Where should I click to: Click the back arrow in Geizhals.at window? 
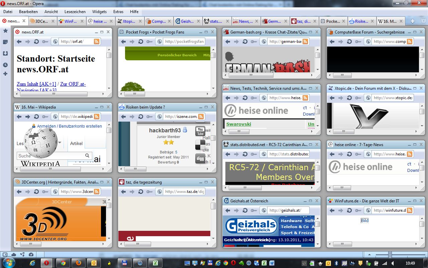[x=228, y=210]
